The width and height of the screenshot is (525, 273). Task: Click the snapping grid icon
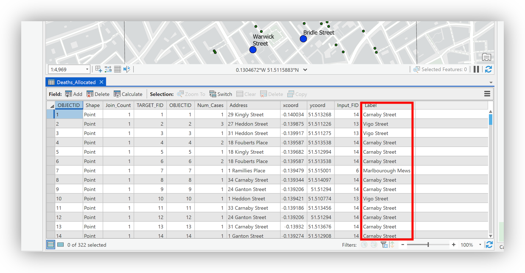coord(118,69)
